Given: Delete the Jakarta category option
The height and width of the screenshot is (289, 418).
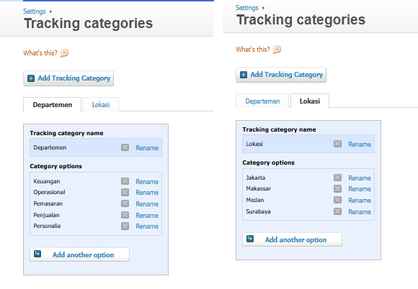Looking at the screenshot, I should tap(337, 178).
